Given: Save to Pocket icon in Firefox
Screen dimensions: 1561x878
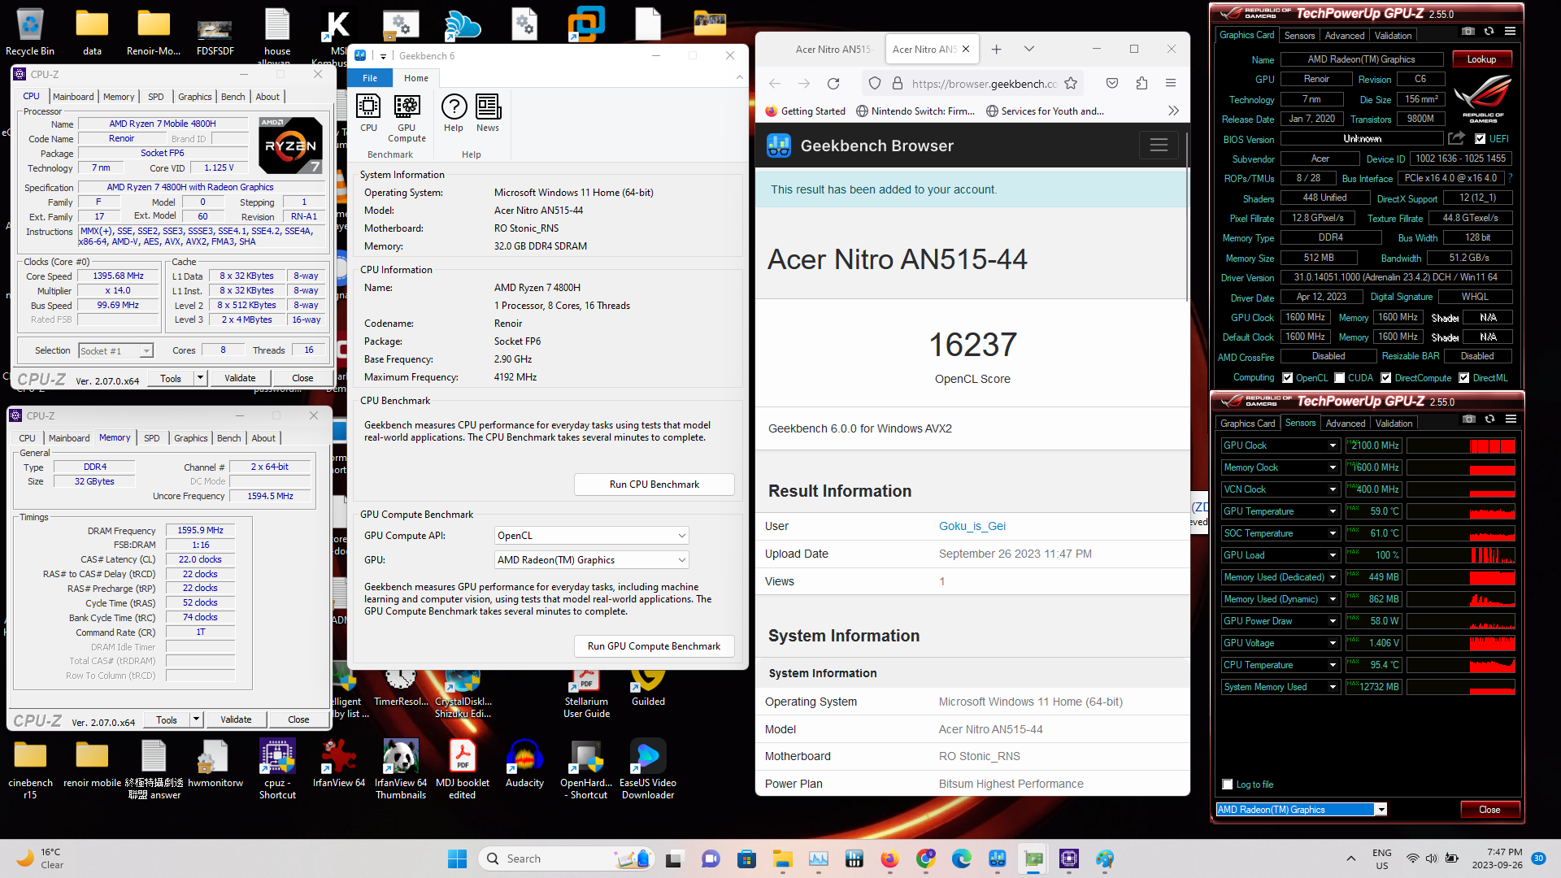Looking at the screenshot, I should [x=1112, y=84].
